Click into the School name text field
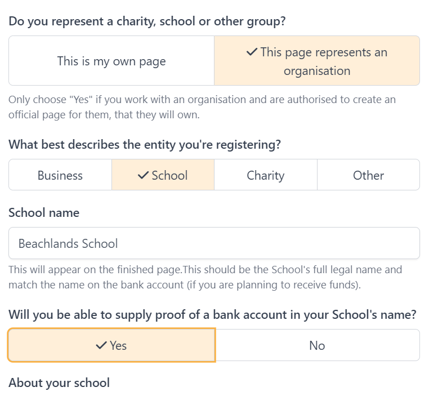Image resolution: width=429 pixels, height=396 pixels. point(214,243)
